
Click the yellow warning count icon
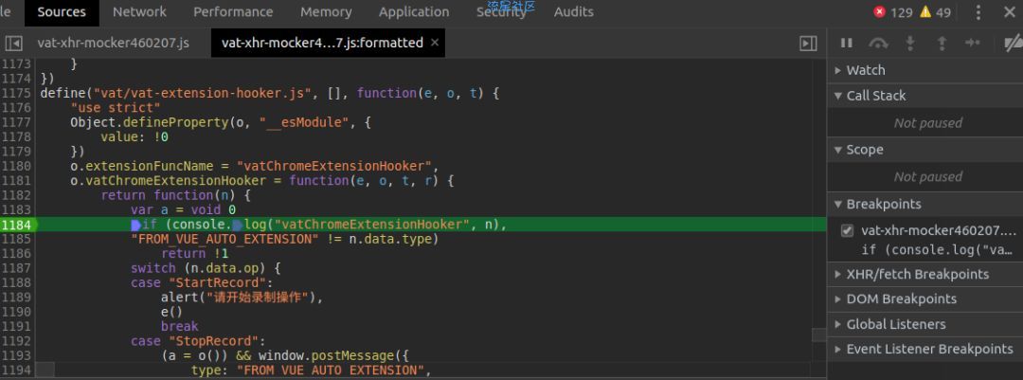[x=925, y=11]
